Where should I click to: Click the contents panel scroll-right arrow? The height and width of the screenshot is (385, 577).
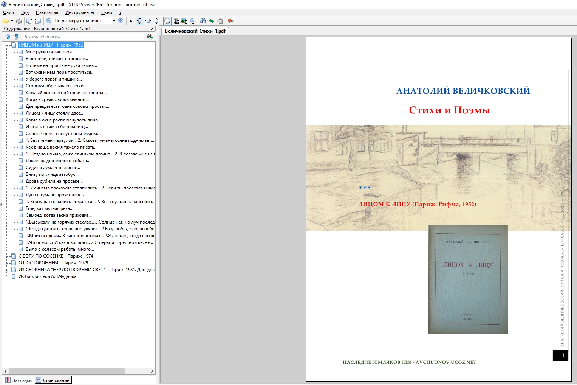pos(152,371)
